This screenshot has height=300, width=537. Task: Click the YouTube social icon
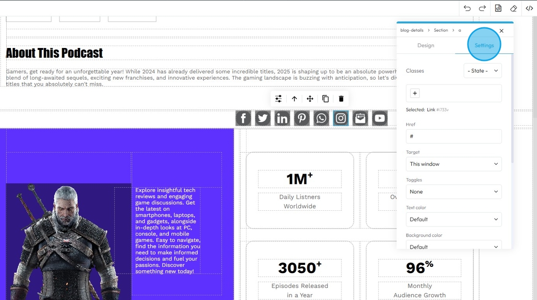pos(380,118)
